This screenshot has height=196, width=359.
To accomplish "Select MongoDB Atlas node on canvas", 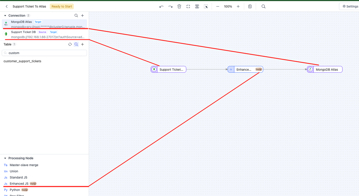I will point(325,69).
